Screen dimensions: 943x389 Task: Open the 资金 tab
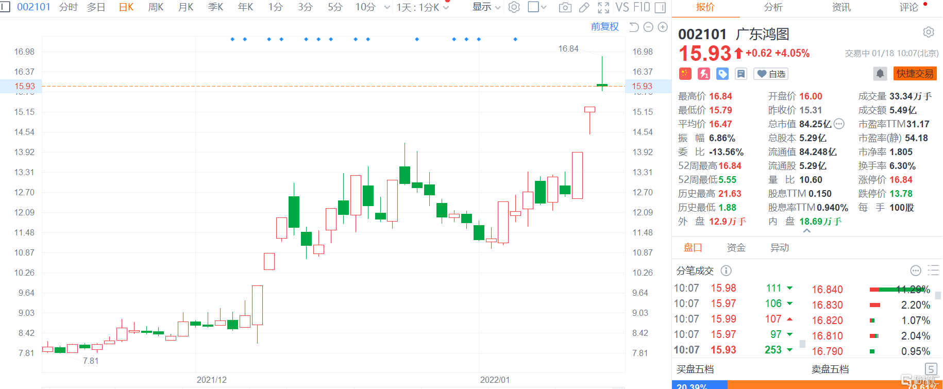[x=736, y=248]
